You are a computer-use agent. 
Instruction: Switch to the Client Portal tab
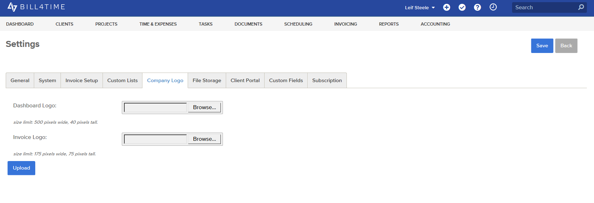245,80
